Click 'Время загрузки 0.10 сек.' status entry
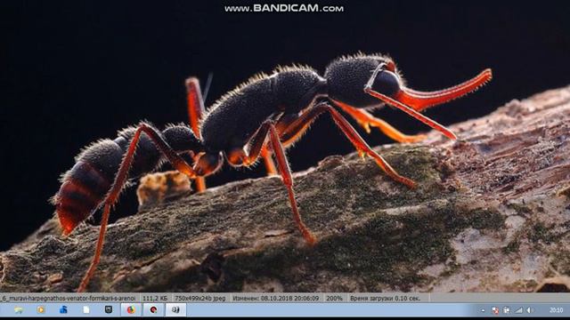The width and height of the screenshot is (570, 320). tap(385, 299)
